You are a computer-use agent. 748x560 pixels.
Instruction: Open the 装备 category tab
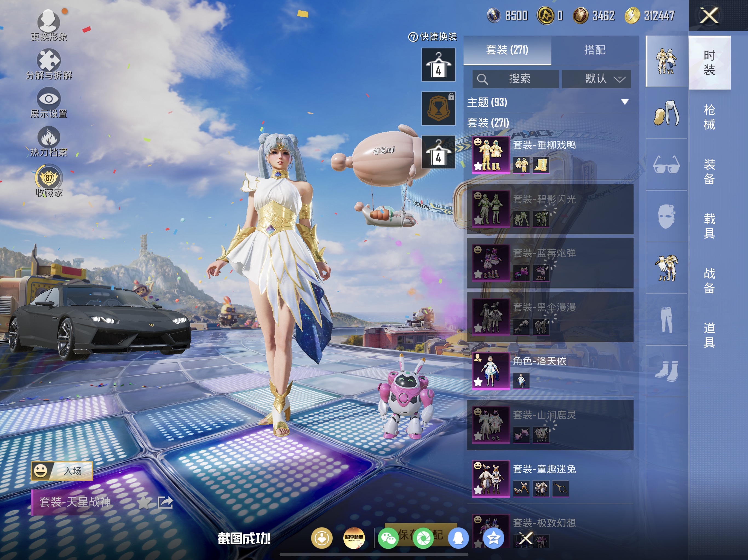[709, 171]
